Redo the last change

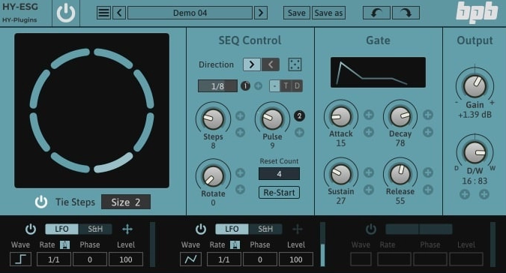point(406,13)
